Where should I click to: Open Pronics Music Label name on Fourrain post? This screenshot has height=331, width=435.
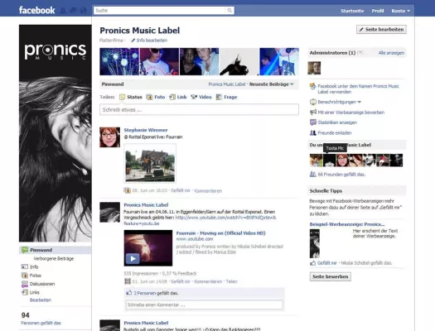pos(146,205)
